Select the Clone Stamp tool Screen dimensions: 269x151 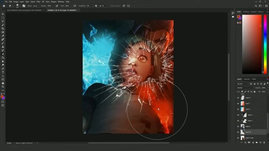(3, 47)
